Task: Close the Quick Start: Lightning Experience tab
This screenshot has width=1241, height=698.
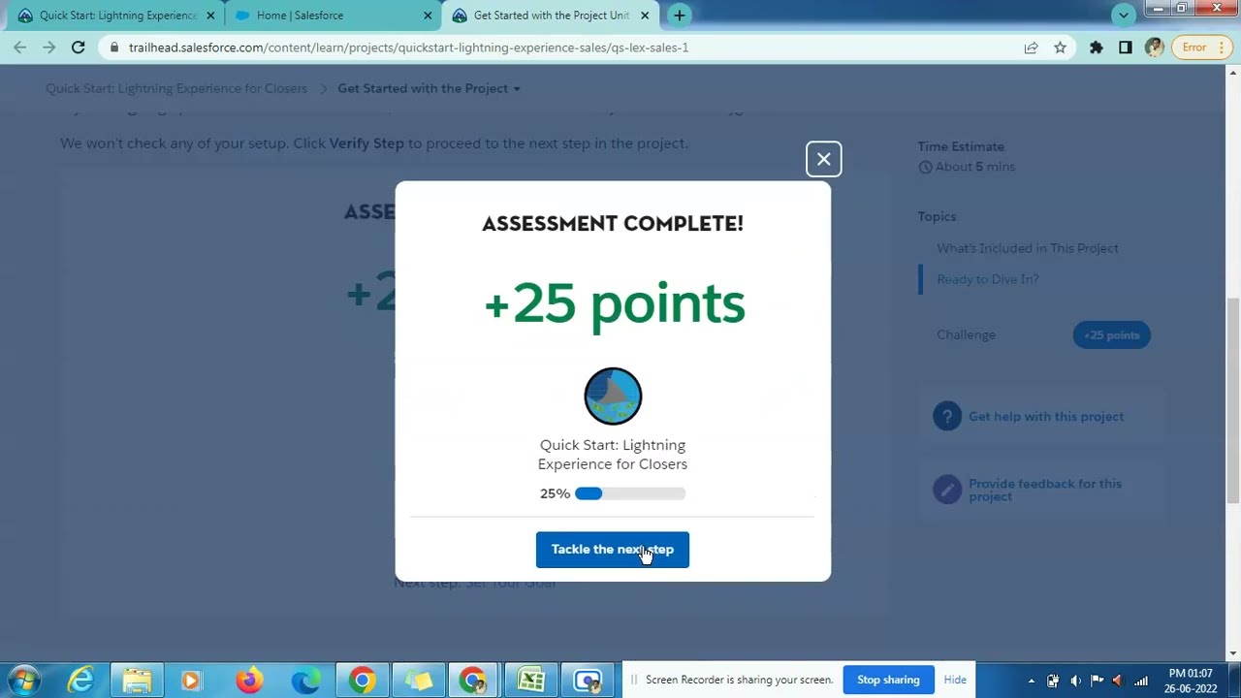Action: pyautogui.click(x=210, y=16)
